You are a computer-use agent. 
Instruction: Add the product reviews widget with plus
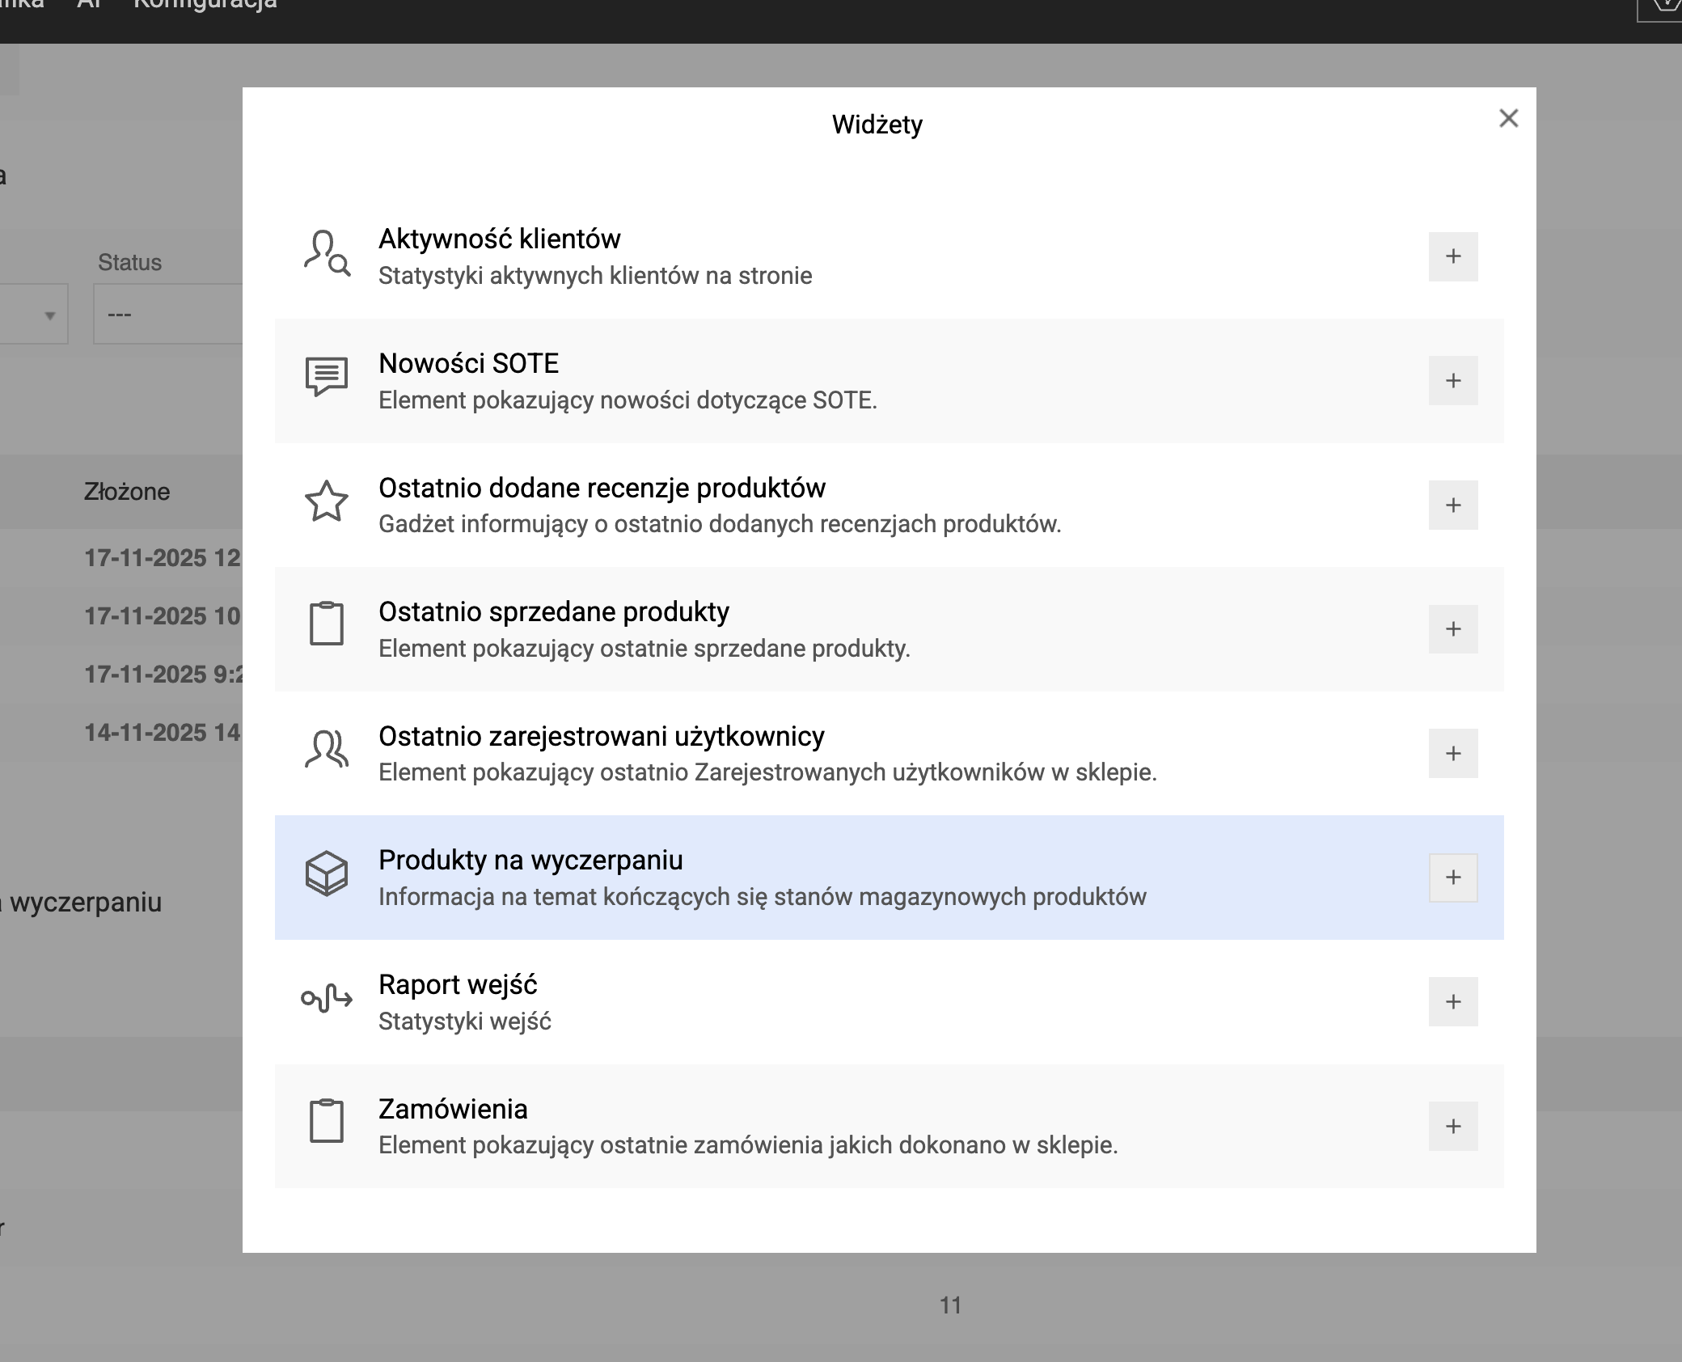tap(1452, 505)
